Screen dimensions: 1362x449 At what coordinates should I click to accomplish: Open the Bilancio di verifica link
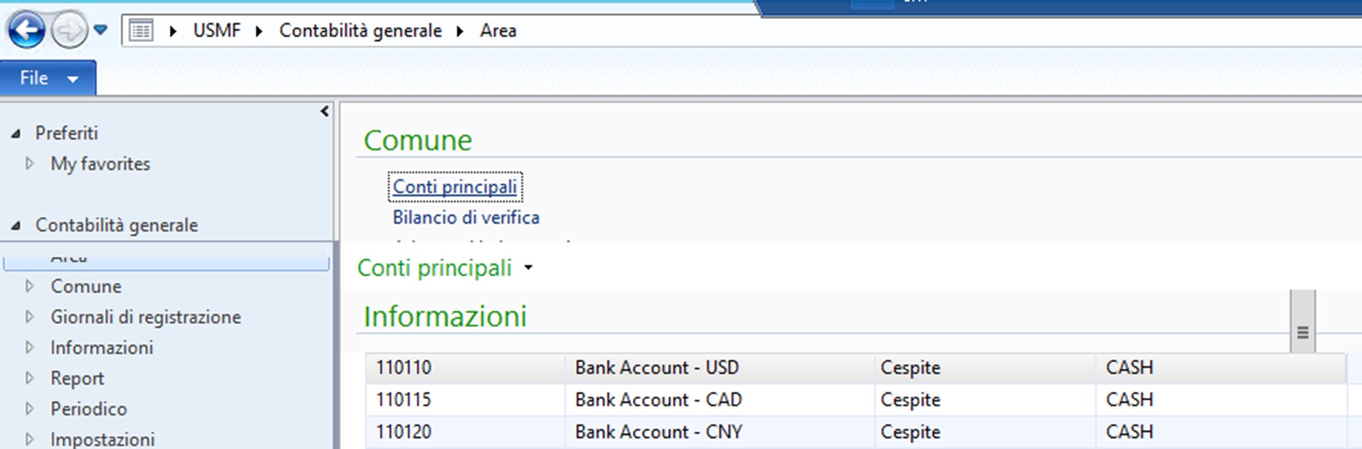(x=466, y=218)
